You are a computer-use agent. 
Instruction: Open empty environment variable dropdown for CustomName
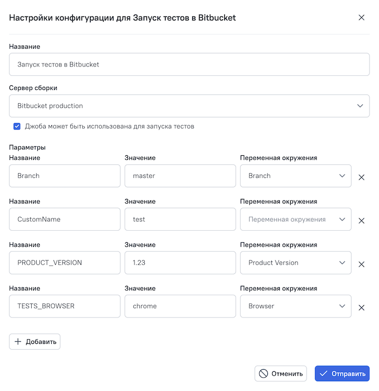(x=296, y=219)
